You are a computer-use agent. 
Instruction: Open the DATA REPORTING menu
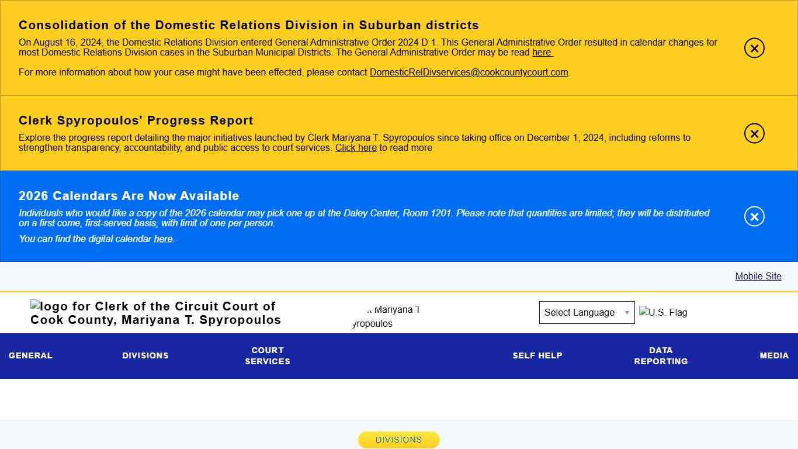click(661, 356)
